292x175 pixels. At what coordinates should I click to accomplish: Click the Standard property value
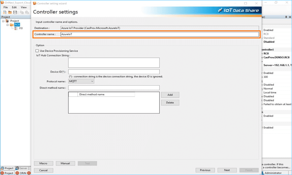(269, 38)
